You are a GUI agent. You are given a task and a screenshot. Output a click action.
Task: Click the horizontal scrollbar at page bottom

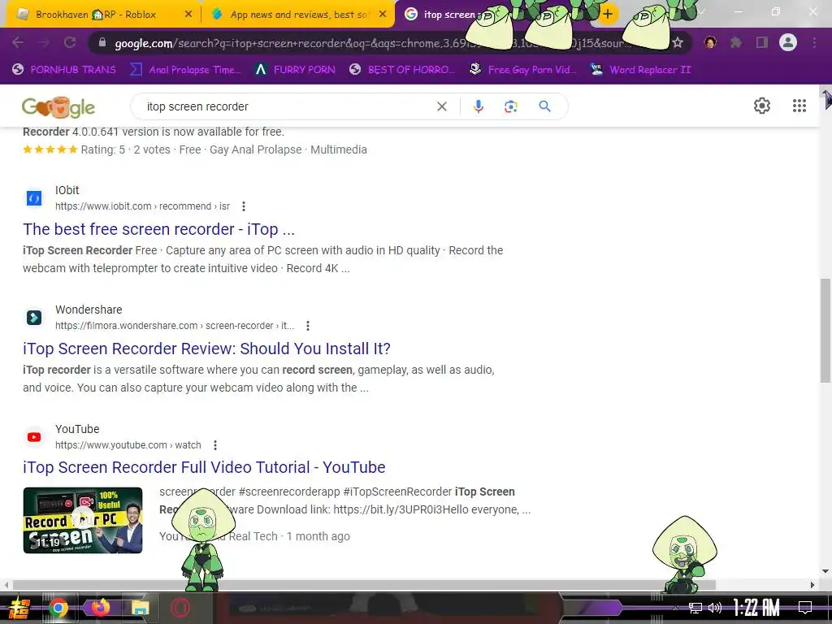coord(364,585)
